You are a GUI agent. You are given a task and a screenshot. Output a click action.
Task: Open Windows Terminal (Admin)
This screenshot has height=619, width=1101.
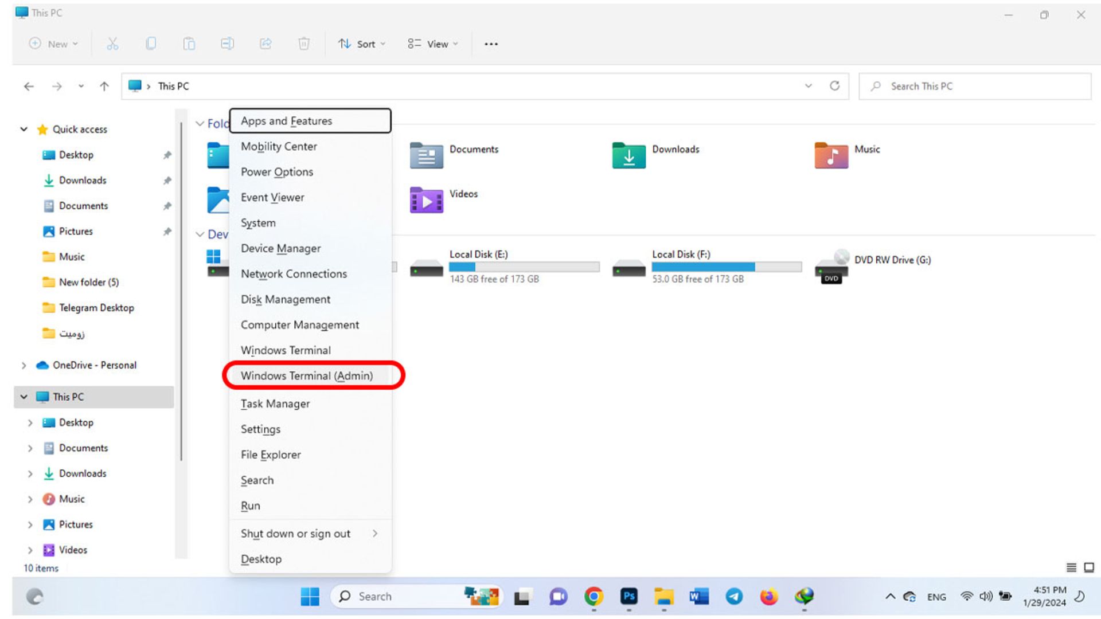pyautogui.click(x=306, y=375)
